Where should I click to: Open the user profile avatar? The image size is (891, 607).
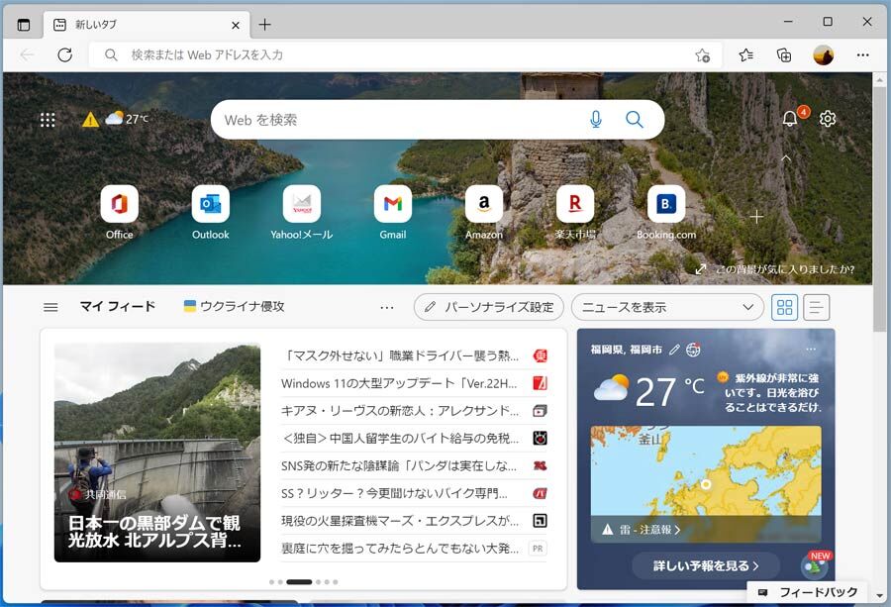pyautogui.click(x=824, y=55)
